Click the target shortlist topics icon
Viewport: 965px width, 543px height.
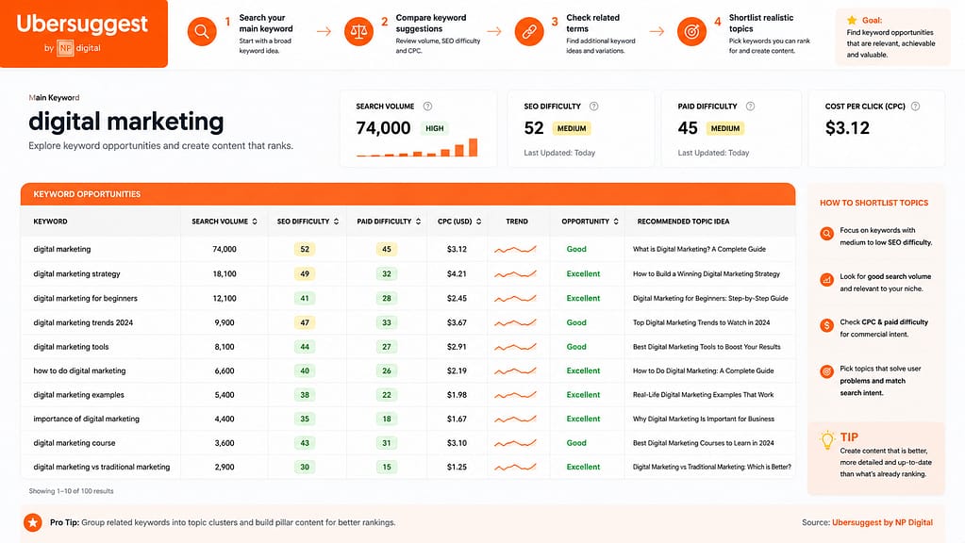click(x=691, y=31)
